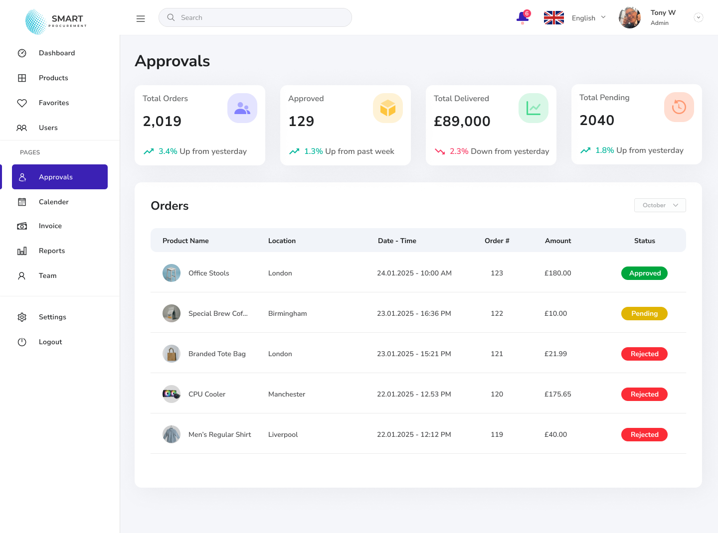The width and height of the screenshot is (718, 533).
Task: Click the Team person icon
Action: pos(22,275)
